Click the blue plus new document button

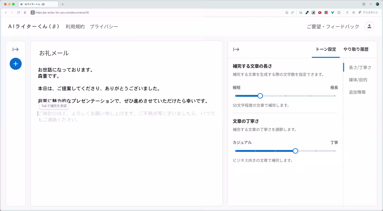coord(16,64)
